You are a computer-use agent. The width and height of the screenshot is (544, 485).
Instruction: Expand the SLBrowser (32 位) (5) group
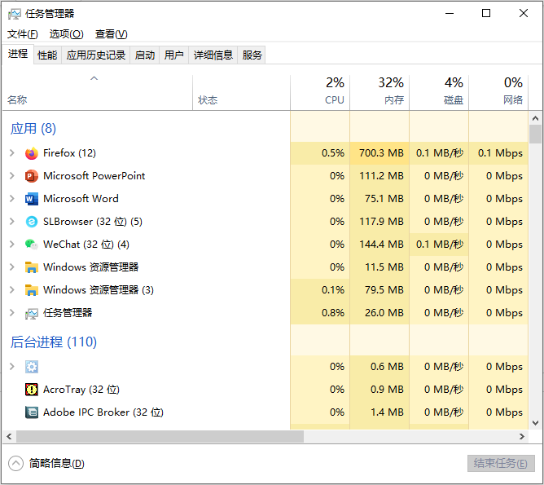tap(12, 222)
